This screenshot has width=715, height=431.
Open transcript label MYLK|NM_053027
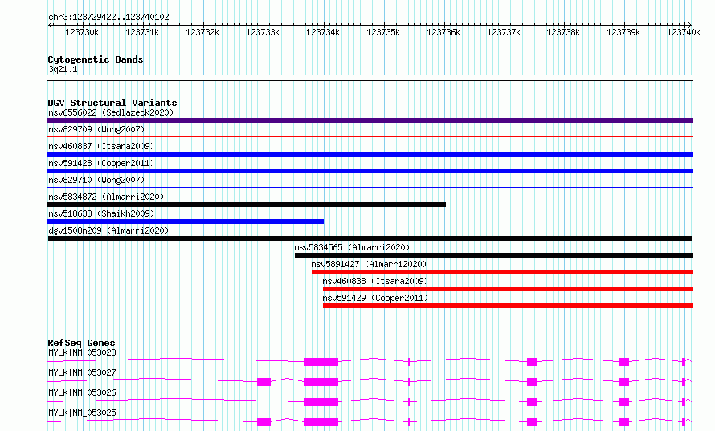coord(82,372)
